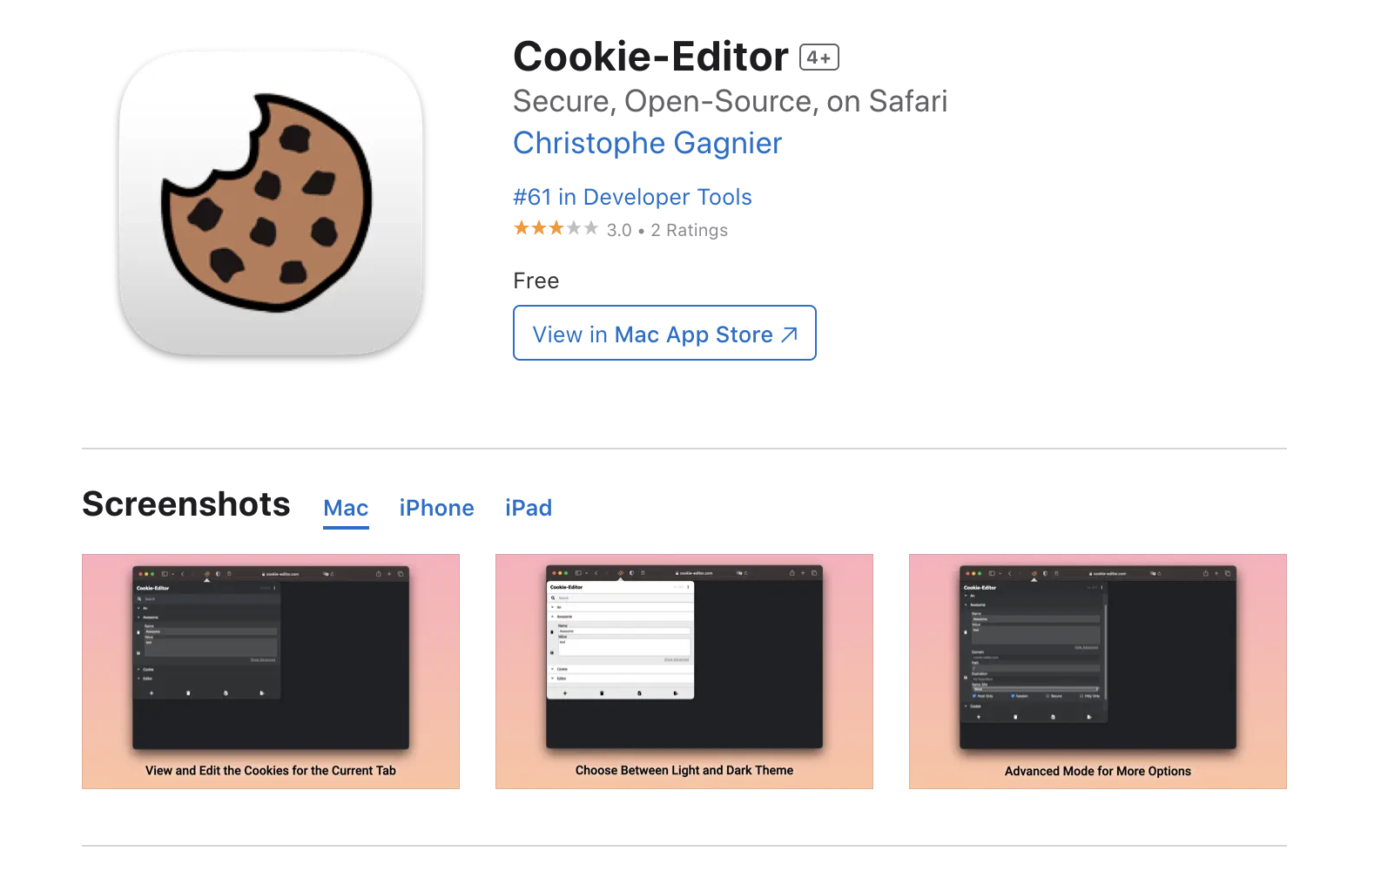Click the arrow icon on the Mac App Store button
1381x878 pixels.
click(789, 334)
